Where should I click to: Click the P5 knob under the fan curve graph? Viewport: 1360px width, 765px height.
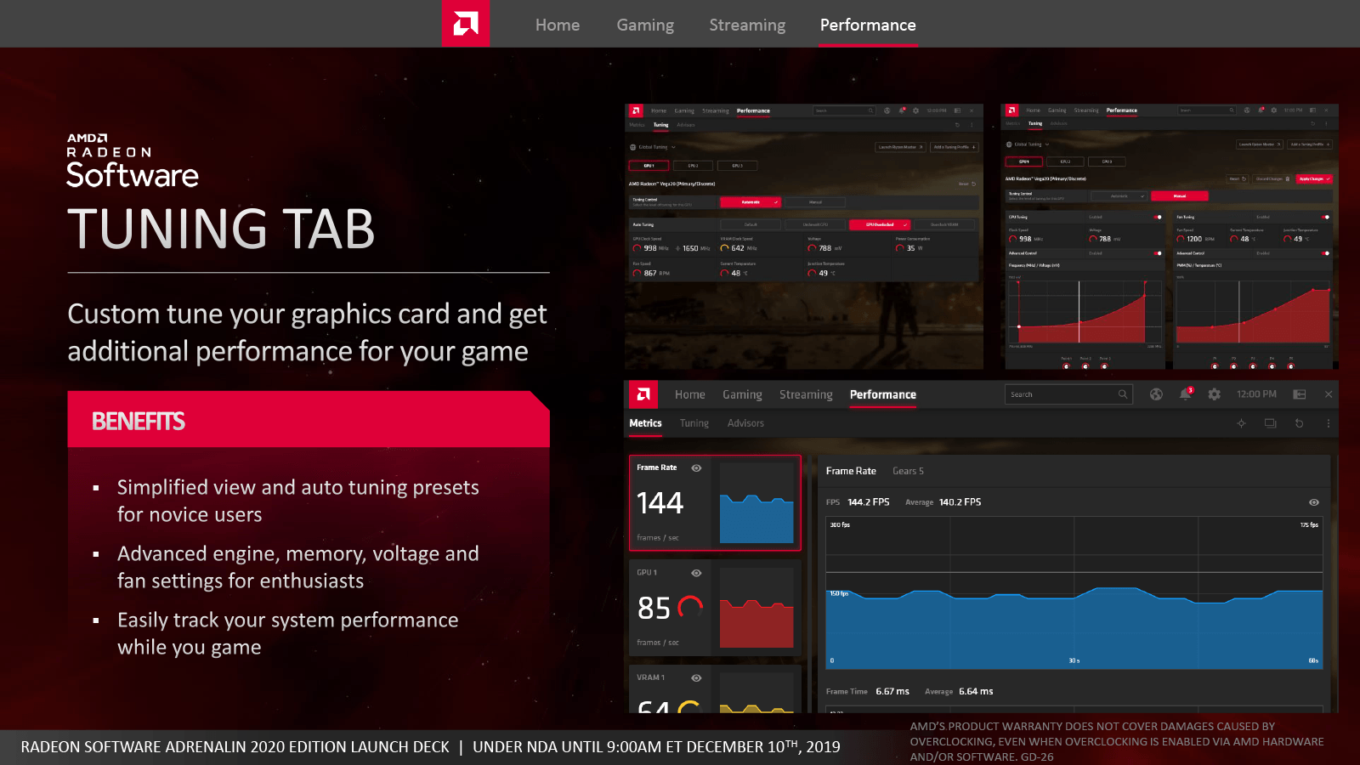1291,366
